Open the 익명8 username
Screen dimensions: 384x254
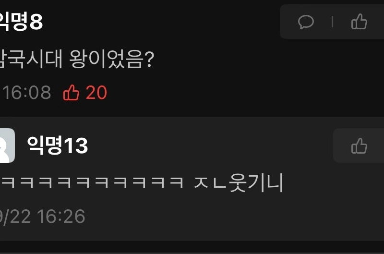[x=21, y=22]
